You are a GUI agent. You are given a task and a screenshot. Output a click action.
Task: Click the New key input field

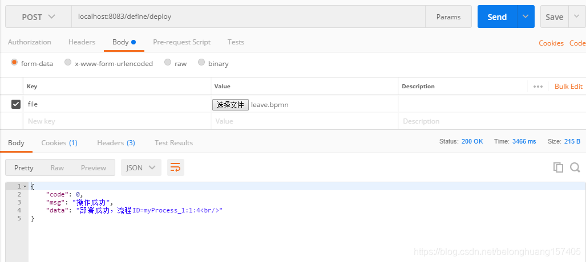[118, 121]
